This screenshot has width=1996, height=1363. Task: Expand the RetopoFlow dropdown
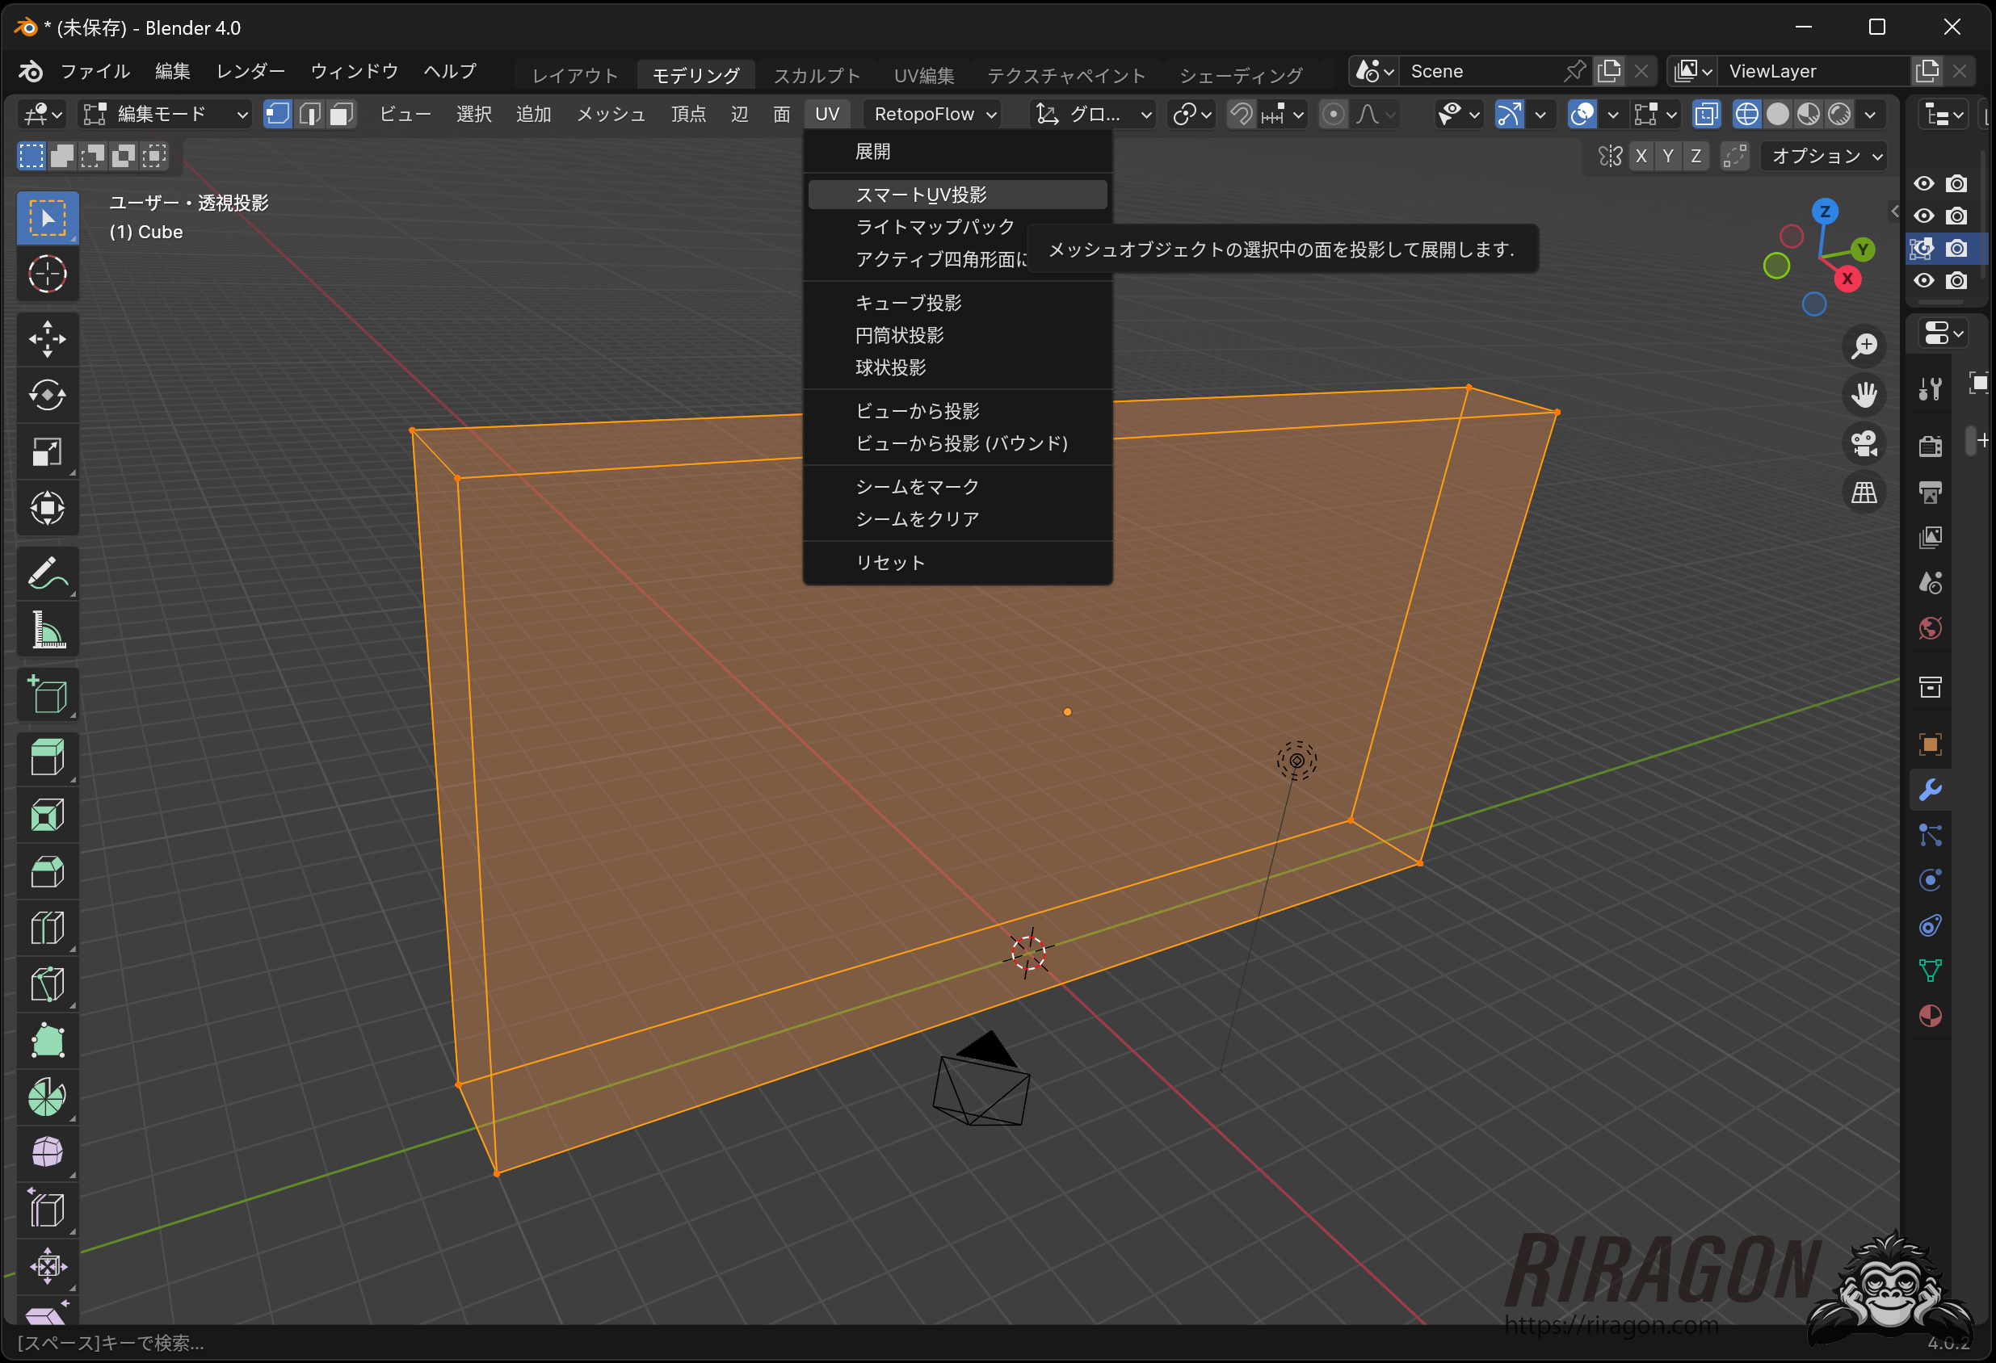coord(935,114)
